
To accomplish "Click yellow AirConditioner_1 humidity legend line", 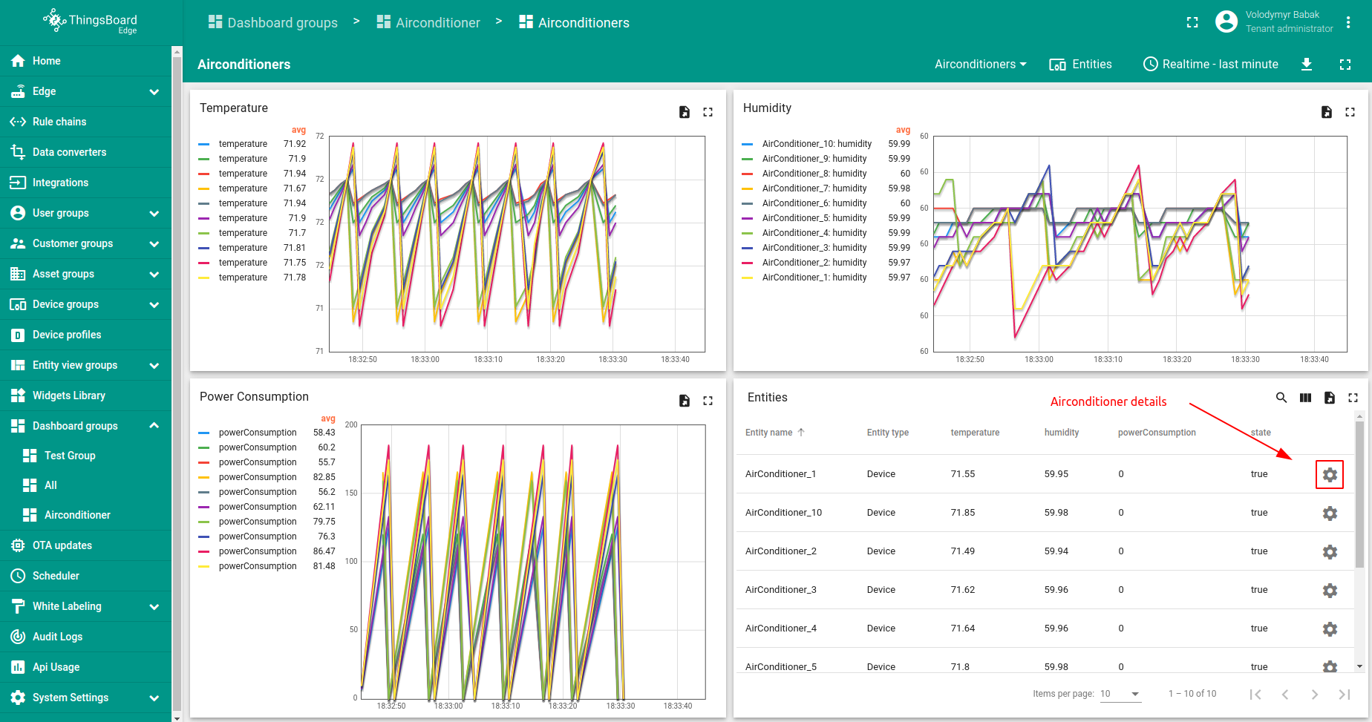I will coord(748,278).
